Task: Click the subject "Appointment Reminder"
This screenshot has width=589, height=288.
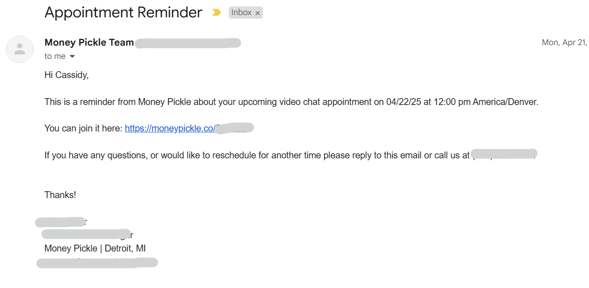Action: (x=123, y=12)
